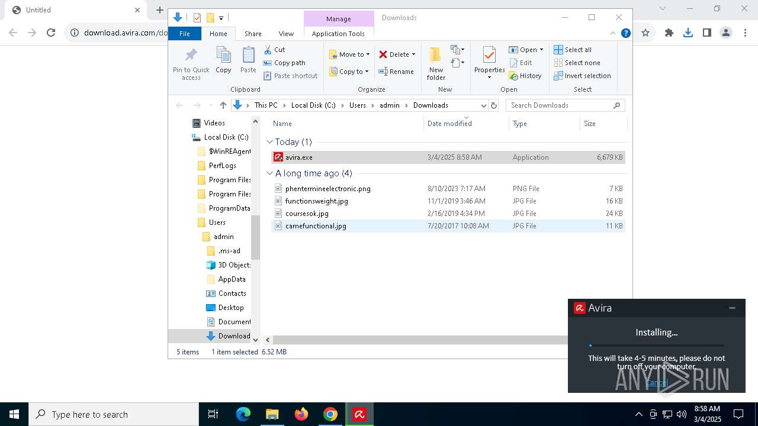This screenshot has width=758, height=426.
Task: Select coursesok.jpg file
Action: click(448, 214)
